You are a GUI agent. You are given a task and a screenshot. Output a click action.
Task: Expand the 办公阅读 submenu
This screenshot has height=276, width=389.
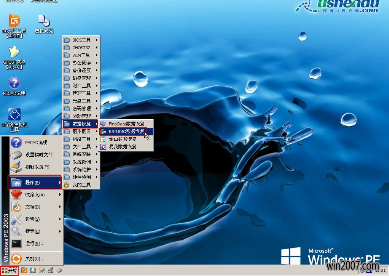81,63
